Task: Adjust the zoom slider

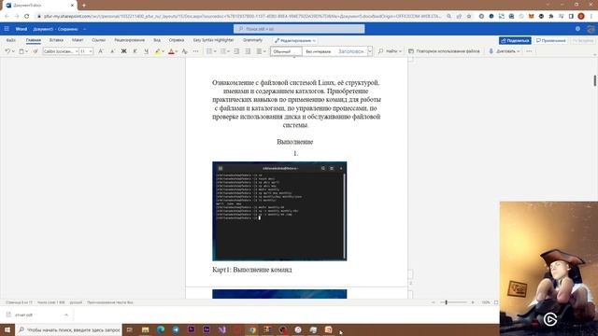Action: (x=446, y=302)
